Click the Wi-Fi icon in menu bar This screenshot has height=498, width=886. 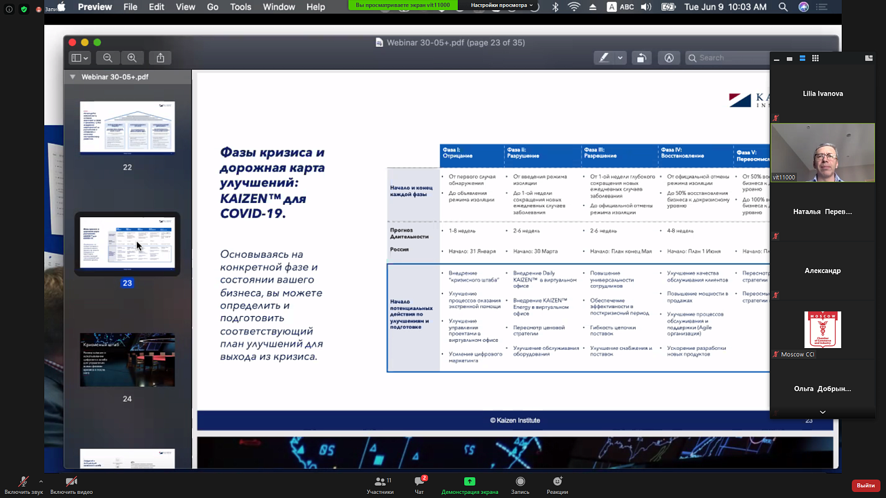point(574,7)
